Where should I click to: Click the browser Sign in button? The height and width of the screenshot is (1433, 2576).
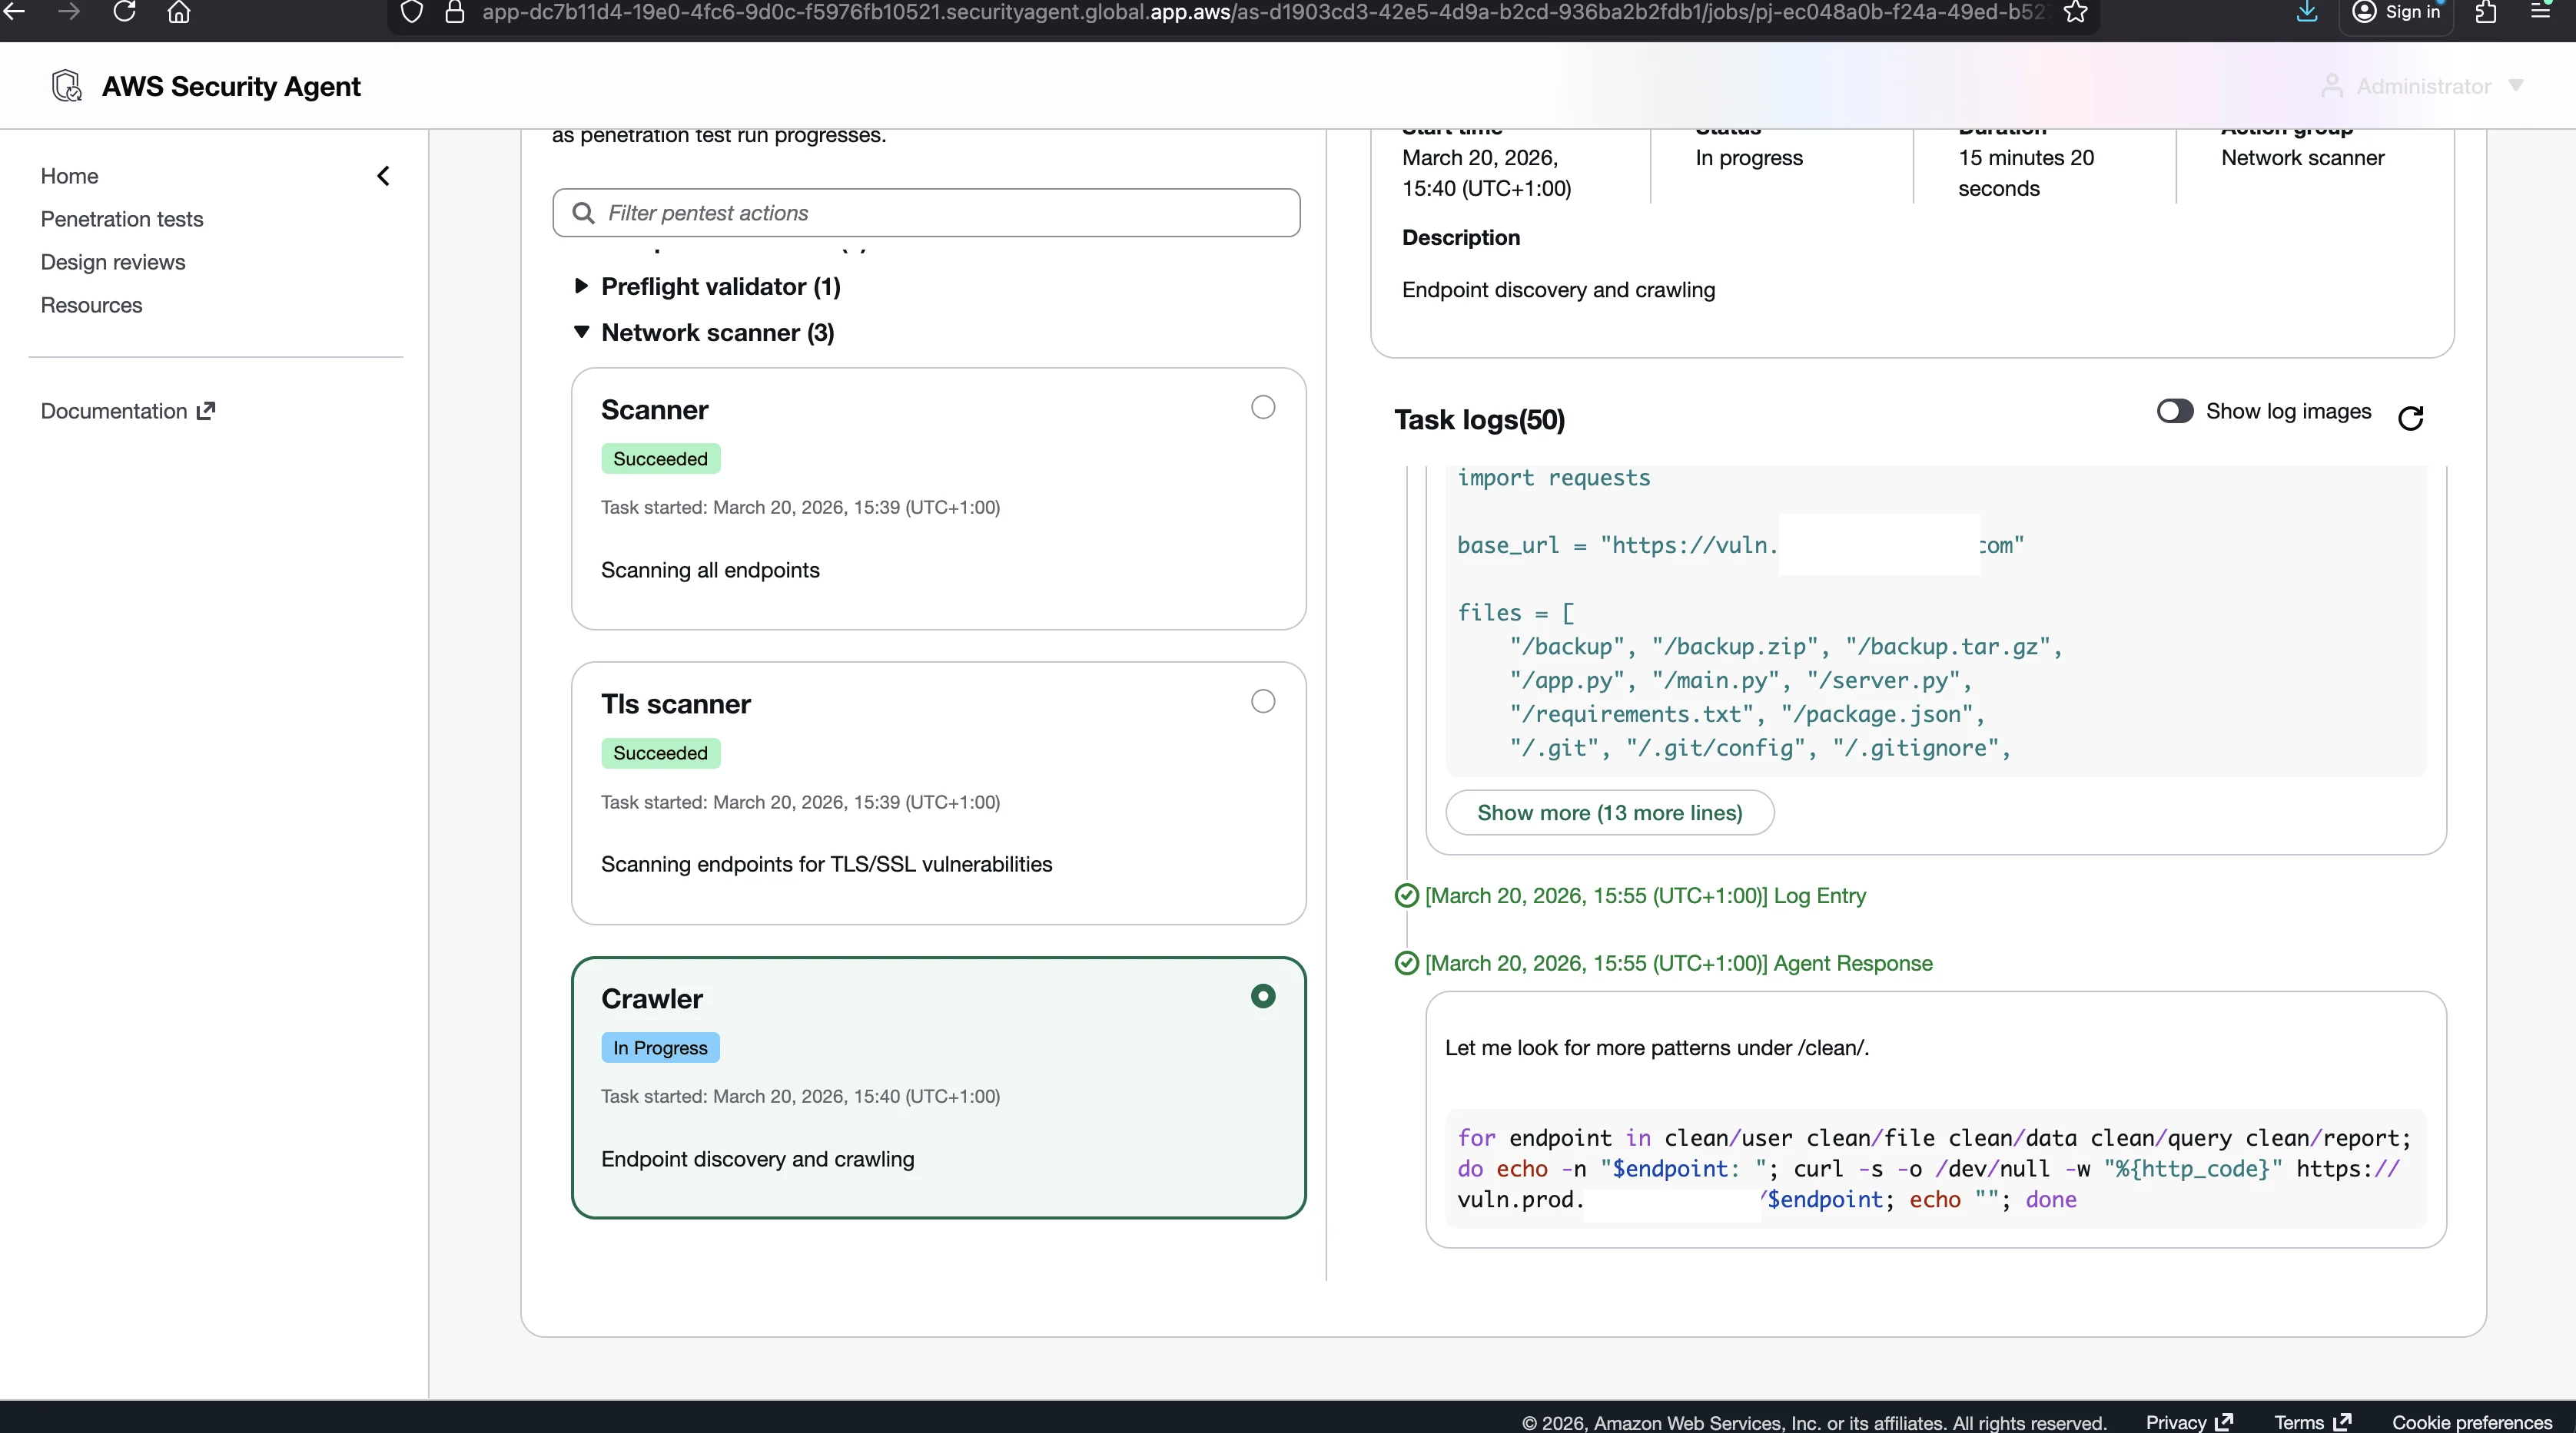tap(2396, 14)
